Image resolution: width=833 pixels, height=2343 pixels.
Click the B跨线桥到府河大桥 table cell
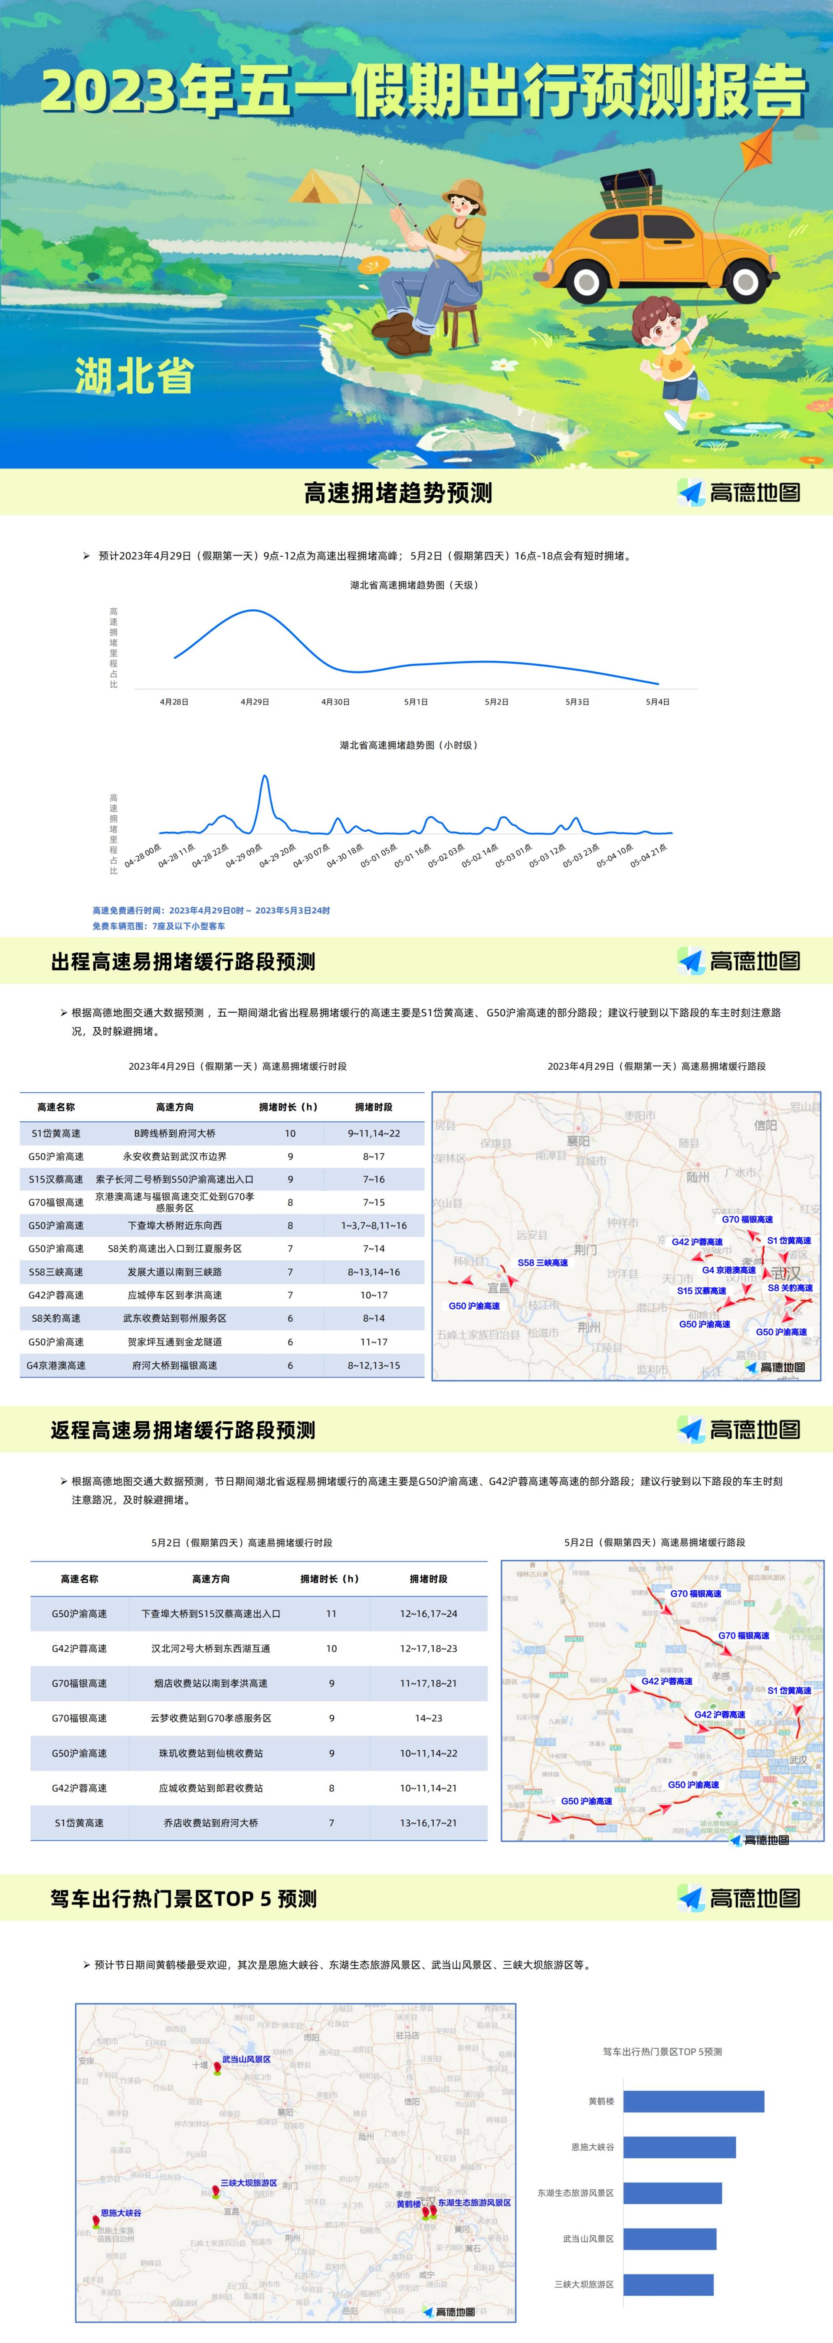pos(174,1134)
